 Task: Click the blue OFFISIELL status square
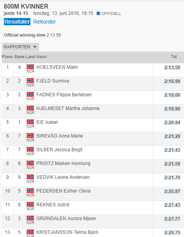[x=98, y=13]
